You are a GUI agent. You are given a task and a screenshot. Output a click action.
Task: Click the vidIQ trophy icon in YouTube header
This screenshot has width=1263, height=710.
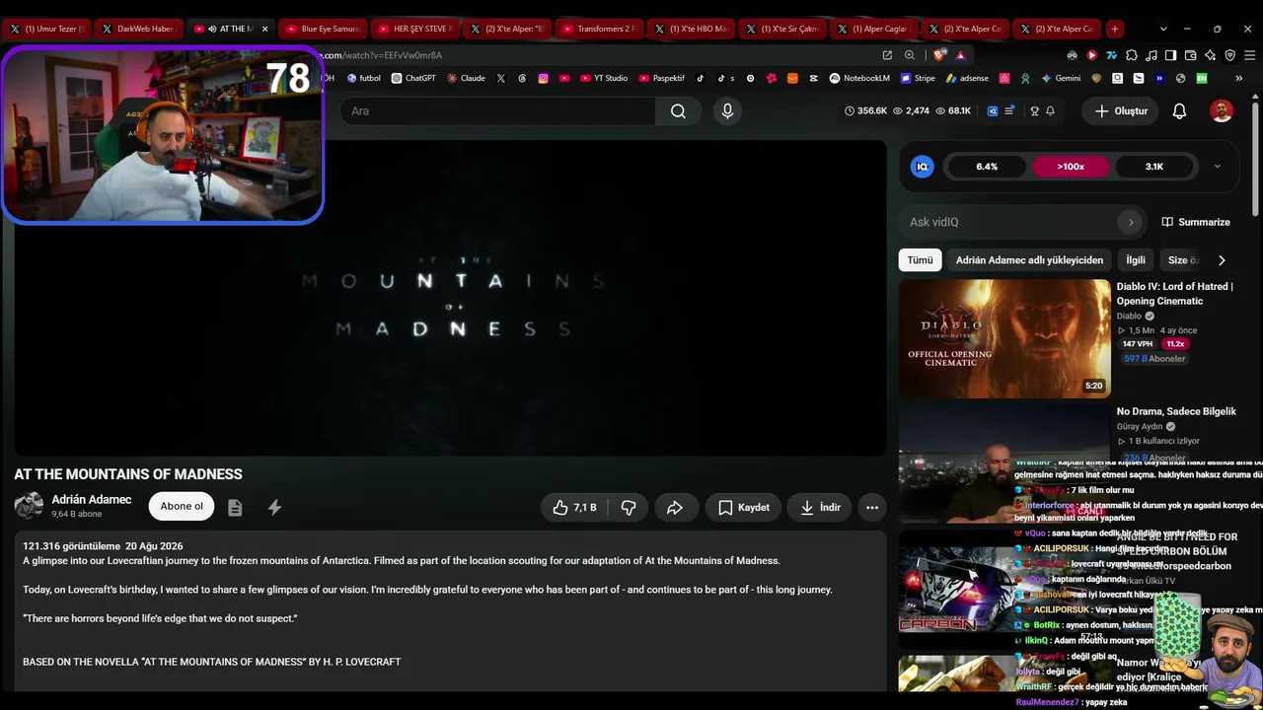pyautogui.click(x=1034, y=111)
